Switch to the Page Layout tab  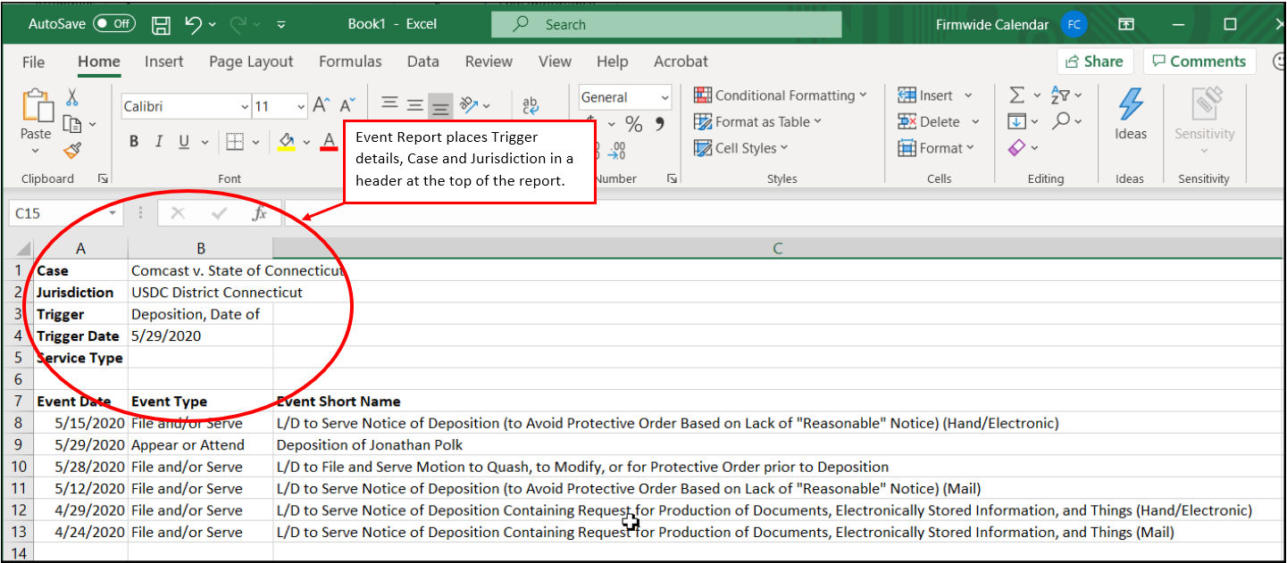click(251, 62)
